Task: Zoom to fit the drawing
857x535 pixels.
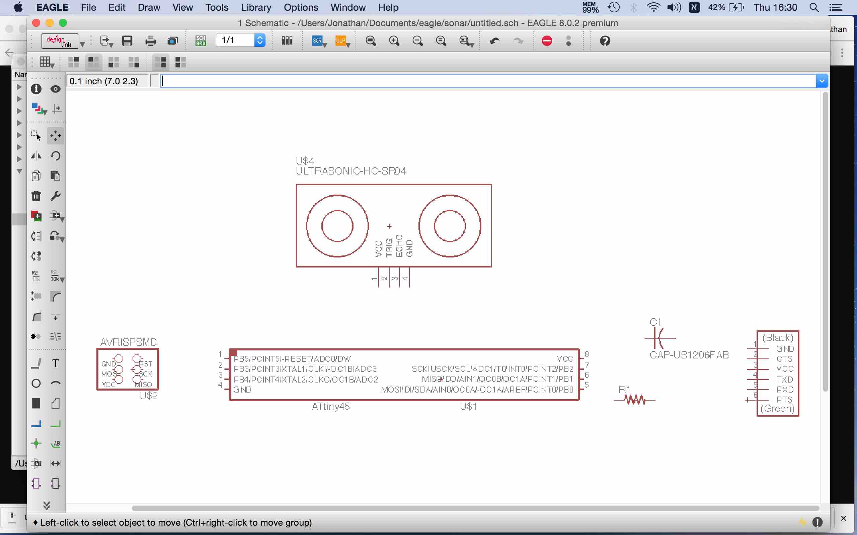Action: point(371,41)
